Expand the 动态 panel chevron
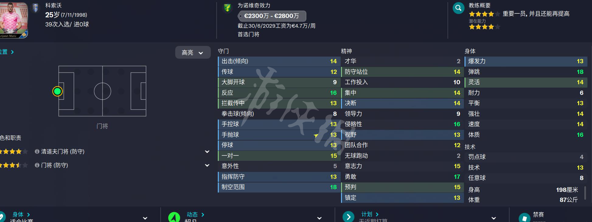Viewport: 592px width, 222px height. [x=319, y=218]
